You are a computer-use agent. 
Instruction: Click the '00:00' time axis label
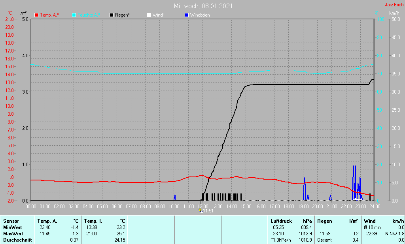pos(31,206)
